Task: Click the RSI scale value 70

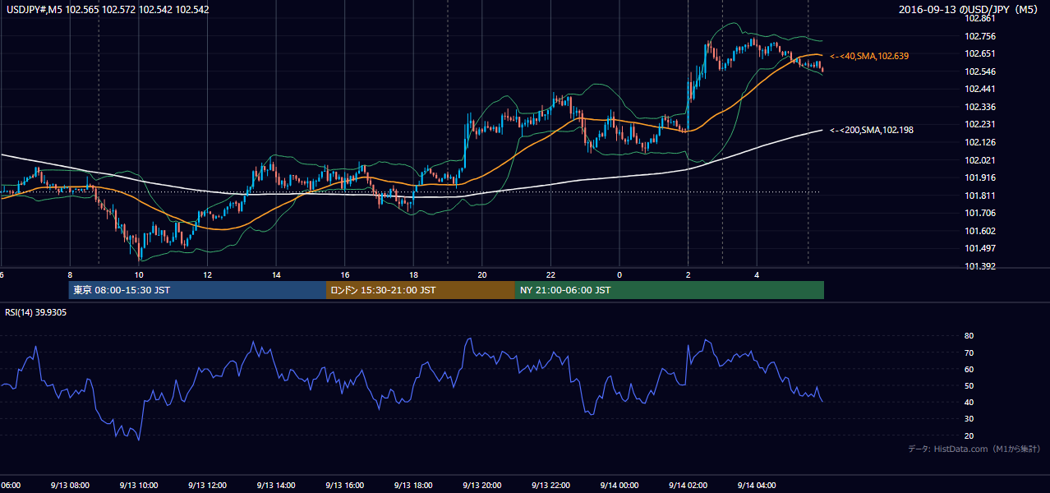Action: click(x=969, y=352)
